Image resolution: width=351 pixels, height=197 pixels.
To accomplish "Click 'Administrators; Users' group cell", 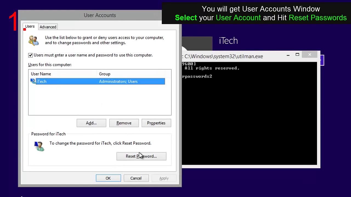I will (118, 81).
